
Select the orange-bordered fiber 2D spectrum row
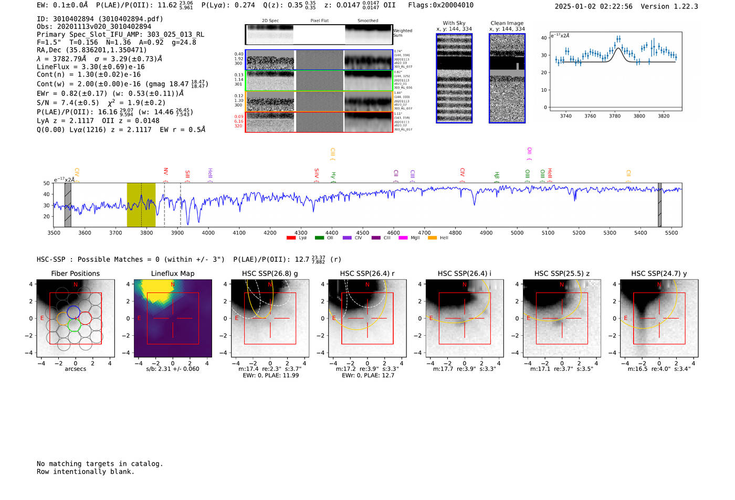[319, 101]
